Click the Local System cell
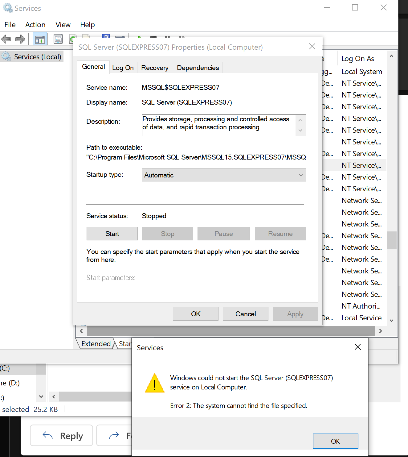The image size is (408, 457). (362, 72)
